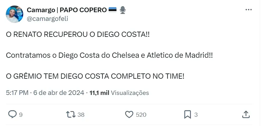
Task: Click the reply count 9
Action: (x=21, y=115)
